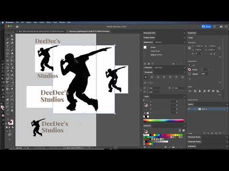Open the Apple menu
Screen dimensions: 229x171
point(2,22)
